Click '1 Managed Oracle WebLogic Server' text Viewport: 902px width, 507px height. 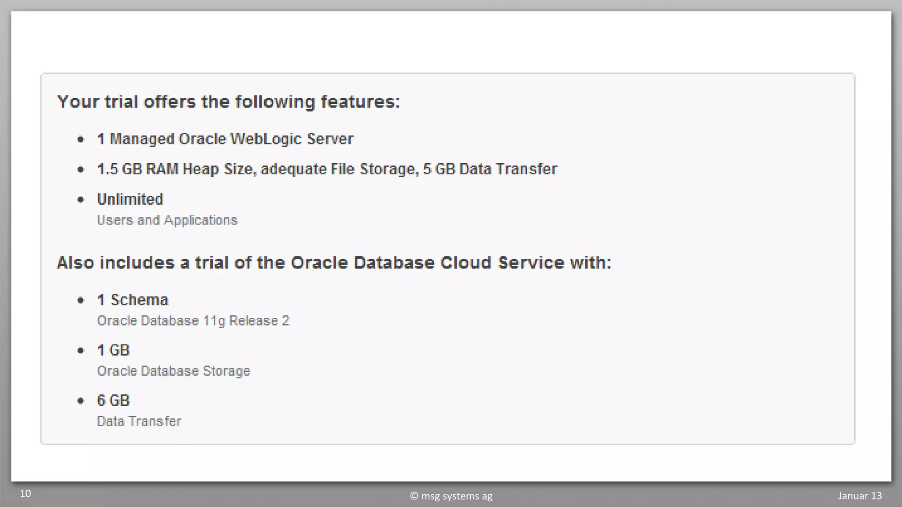point(225,139)
